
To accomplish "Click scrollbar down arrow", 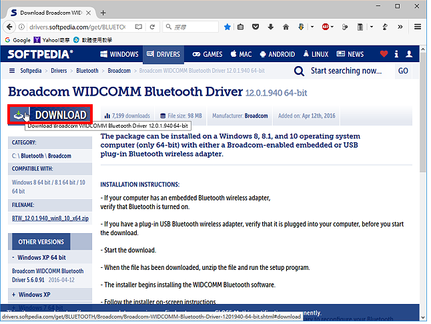I will 423,317.
